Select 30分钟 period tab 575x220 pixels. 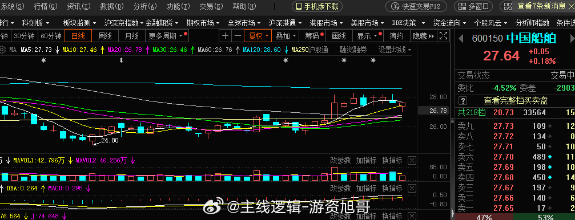click(24, 36)
